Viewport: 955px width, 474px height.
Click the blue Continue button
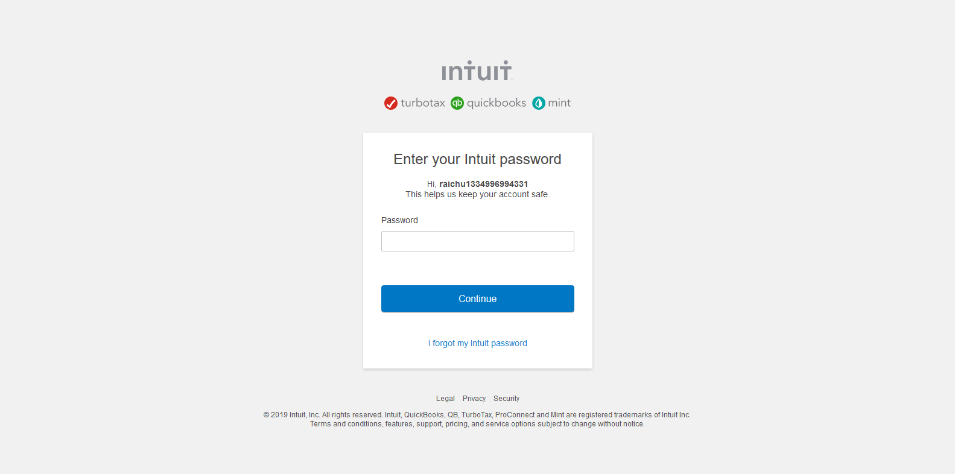(478, 299)
